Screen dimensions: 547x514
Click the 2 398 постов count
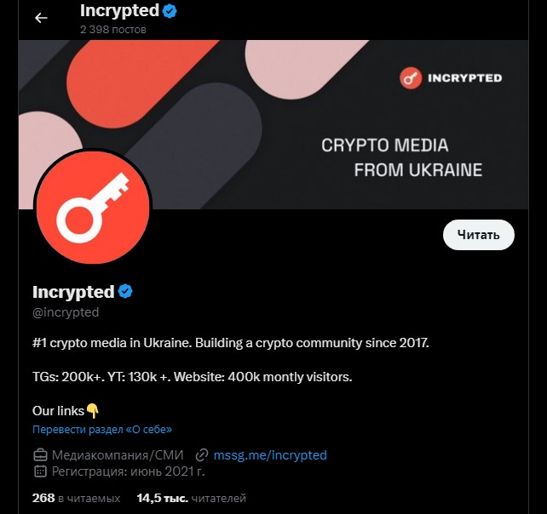[113, 30]
